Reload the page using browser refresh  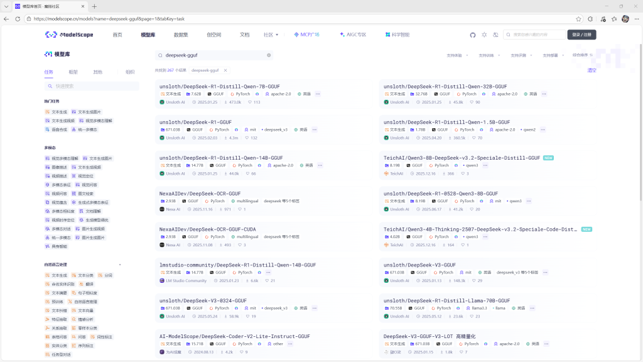18,19
